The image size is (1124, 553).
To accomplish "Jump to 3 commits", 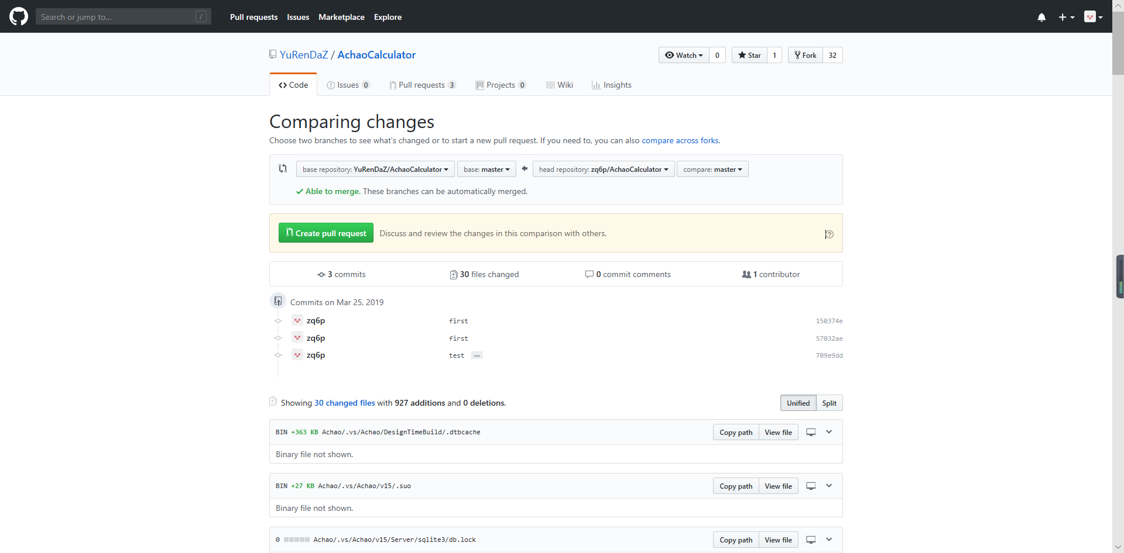I will 341,274.
